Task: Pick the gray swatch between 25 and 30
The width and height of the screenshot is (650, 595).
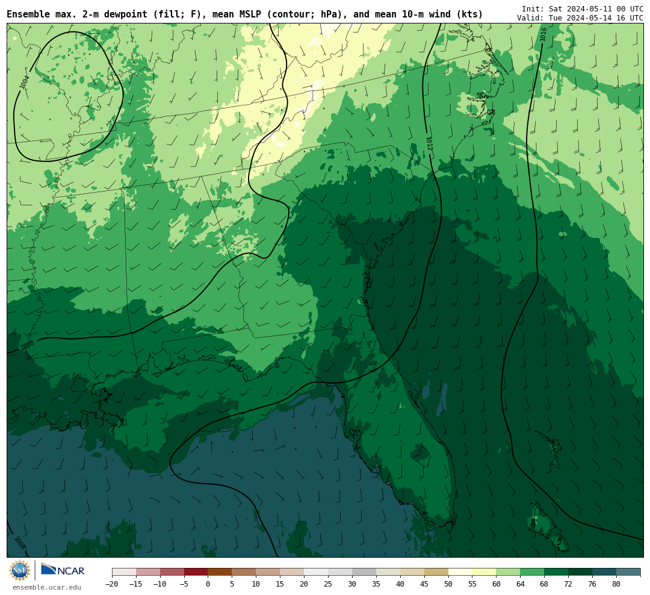Action: [x=340, y=572]
